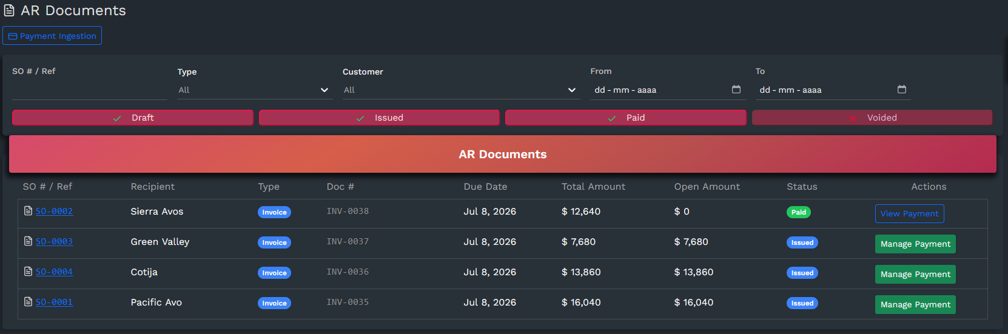Toggle the Draft status filter
This screenshot has width=1008, height=334.
pos(133,118)
